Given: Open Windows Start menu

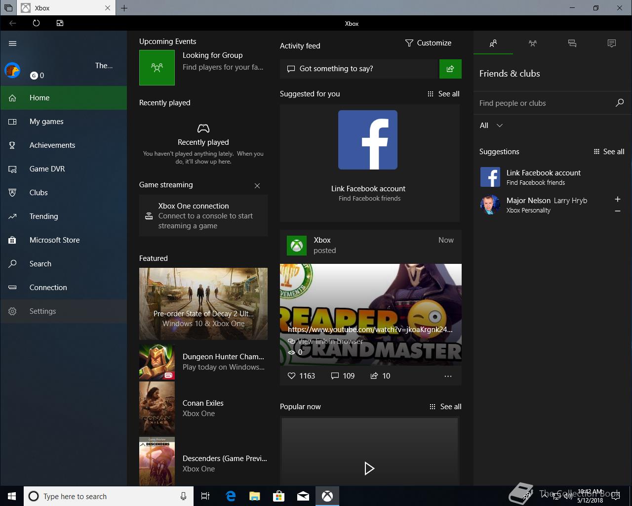Looking at the screenshot, I should click(x=12, y=496).
